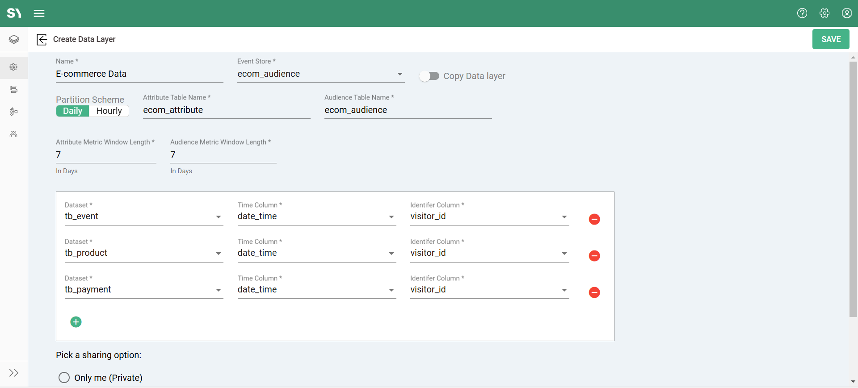Remove the tb_event dataset row
The width and height of the screenshot is (858, 388).
594,219
